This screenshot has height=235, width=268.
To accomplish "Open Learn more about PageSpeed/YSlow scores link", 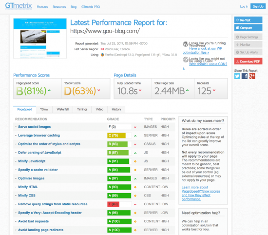I will pos(201,193).
